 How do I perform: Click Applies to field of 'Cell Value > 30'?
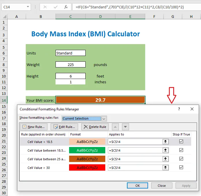(135, 167)
